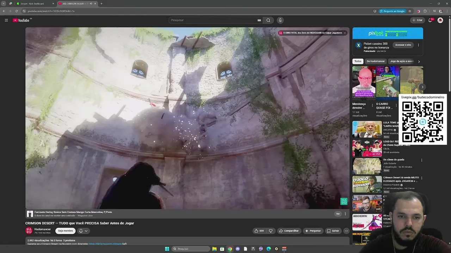This screenshot has width=451, height=253.
Task: Click the video player area
Action: [x=187, y=118]
